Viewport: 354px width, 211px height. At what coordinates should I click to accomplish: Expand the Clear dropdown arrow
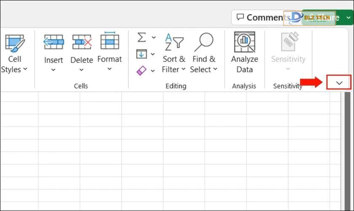tap(153, 71)
